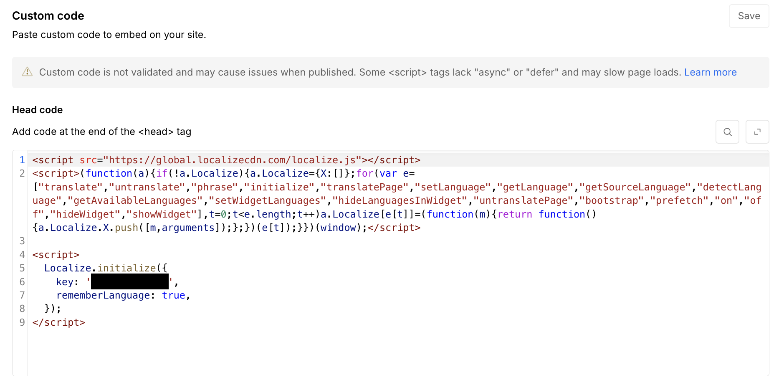Open the Learn more link
The image size is (779, 380).
tap(710, 72)
